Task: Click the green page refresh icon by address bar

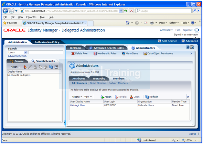Action: (x=126, y=11)
